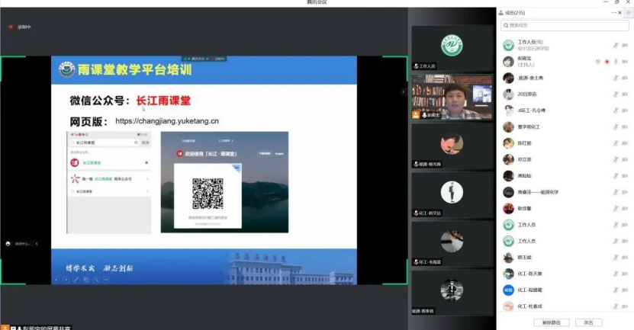Click the pen tool in slide controls
Viewport: 634px width, 330px height.
click(76, 280)
